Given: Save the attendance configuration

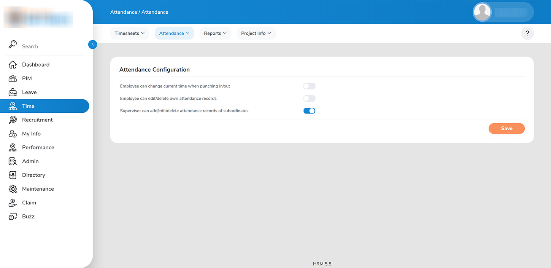Looking at the screenshot, I should click(507, 129).
